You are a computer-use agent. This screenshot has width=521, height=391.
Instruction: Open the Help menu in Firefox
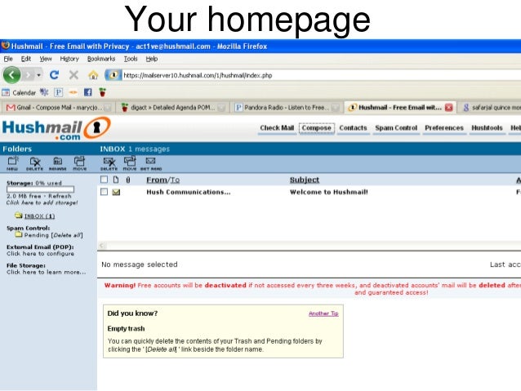click(x=152, y=59)
